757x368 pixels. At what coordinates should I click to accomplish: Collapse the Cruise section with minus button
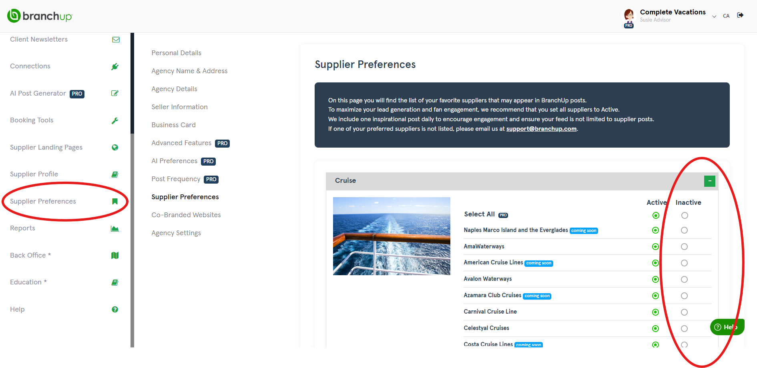click(709, 181)
